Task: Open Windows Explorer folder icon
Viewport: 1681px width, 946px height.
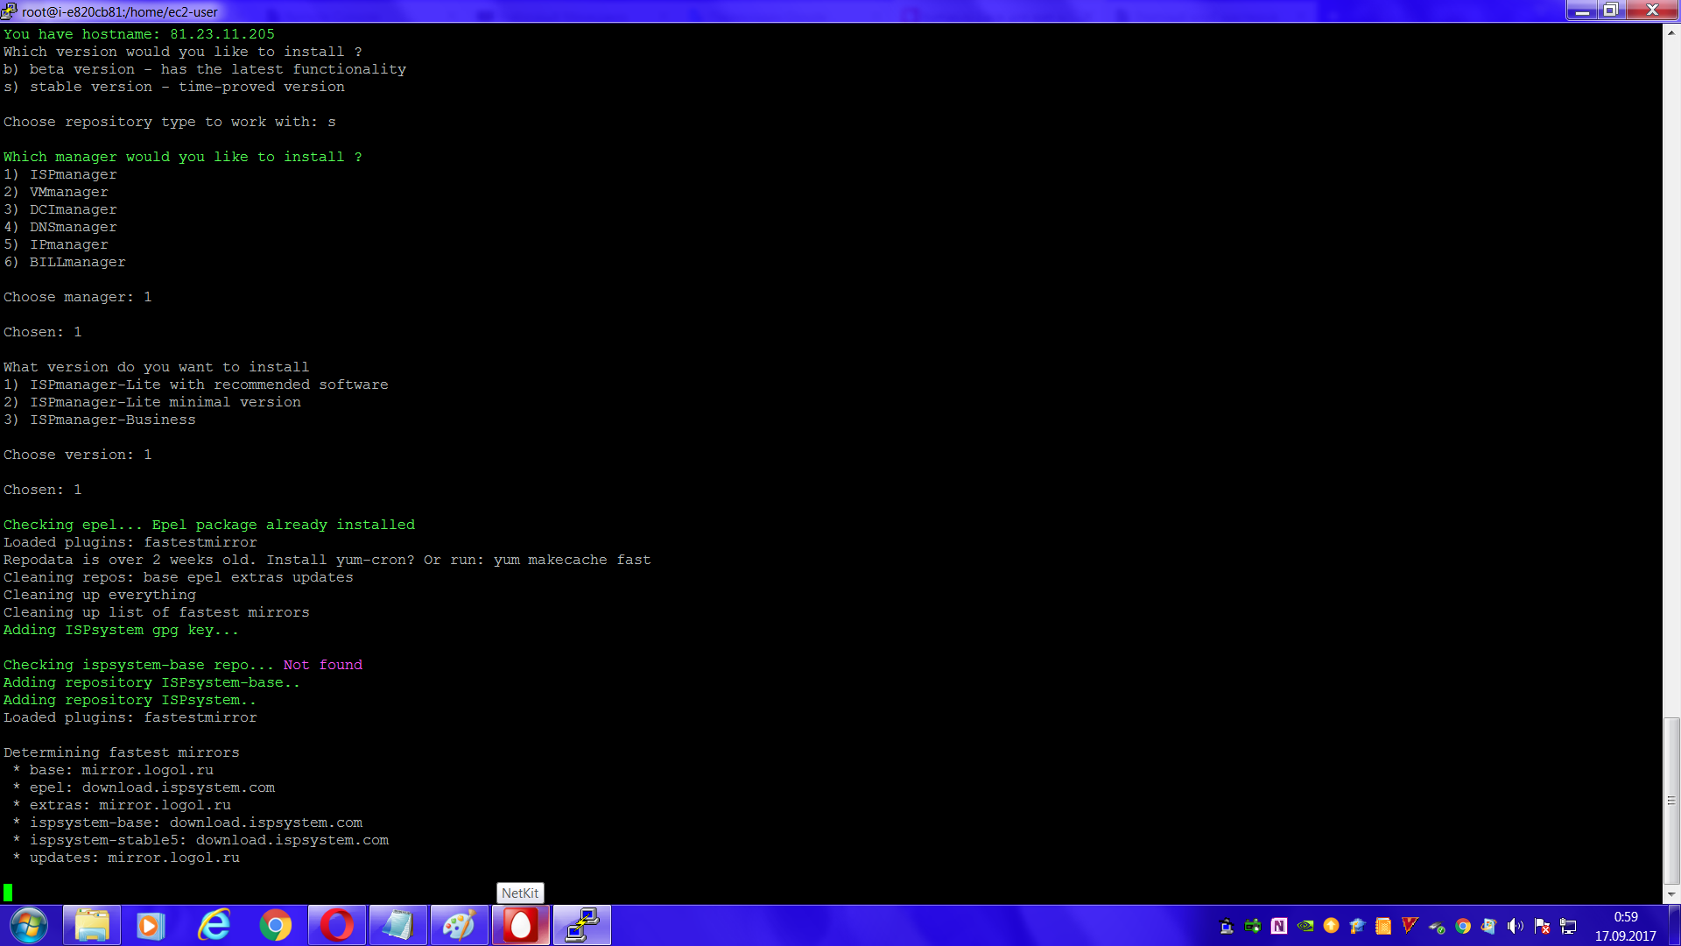Action: [x=91, y=925]
